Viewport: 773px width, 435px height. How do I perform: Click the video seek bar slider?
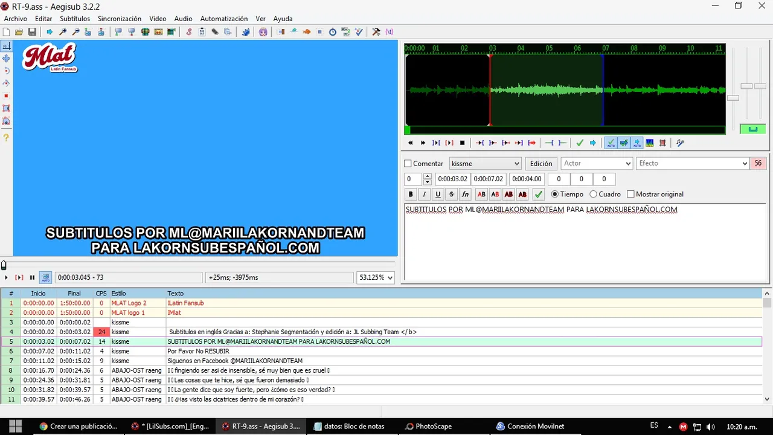pos(199,265)
